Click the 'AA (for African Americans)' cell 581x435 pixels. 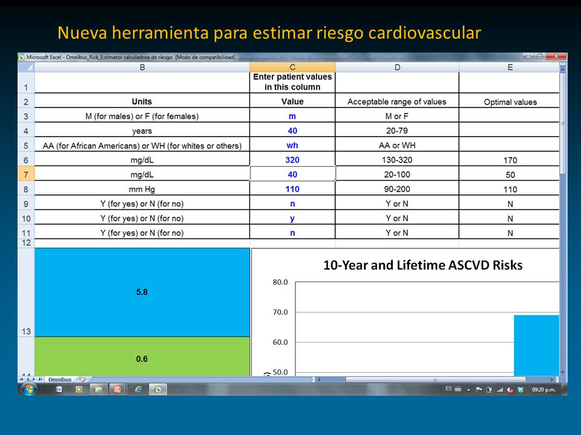142,146
